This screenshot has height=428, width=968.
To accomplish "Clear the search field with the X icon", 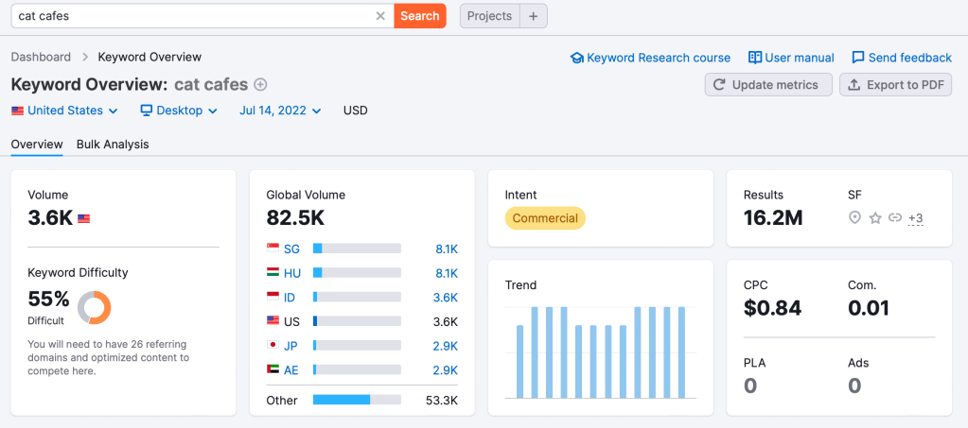I will click(x=380, y=16).
